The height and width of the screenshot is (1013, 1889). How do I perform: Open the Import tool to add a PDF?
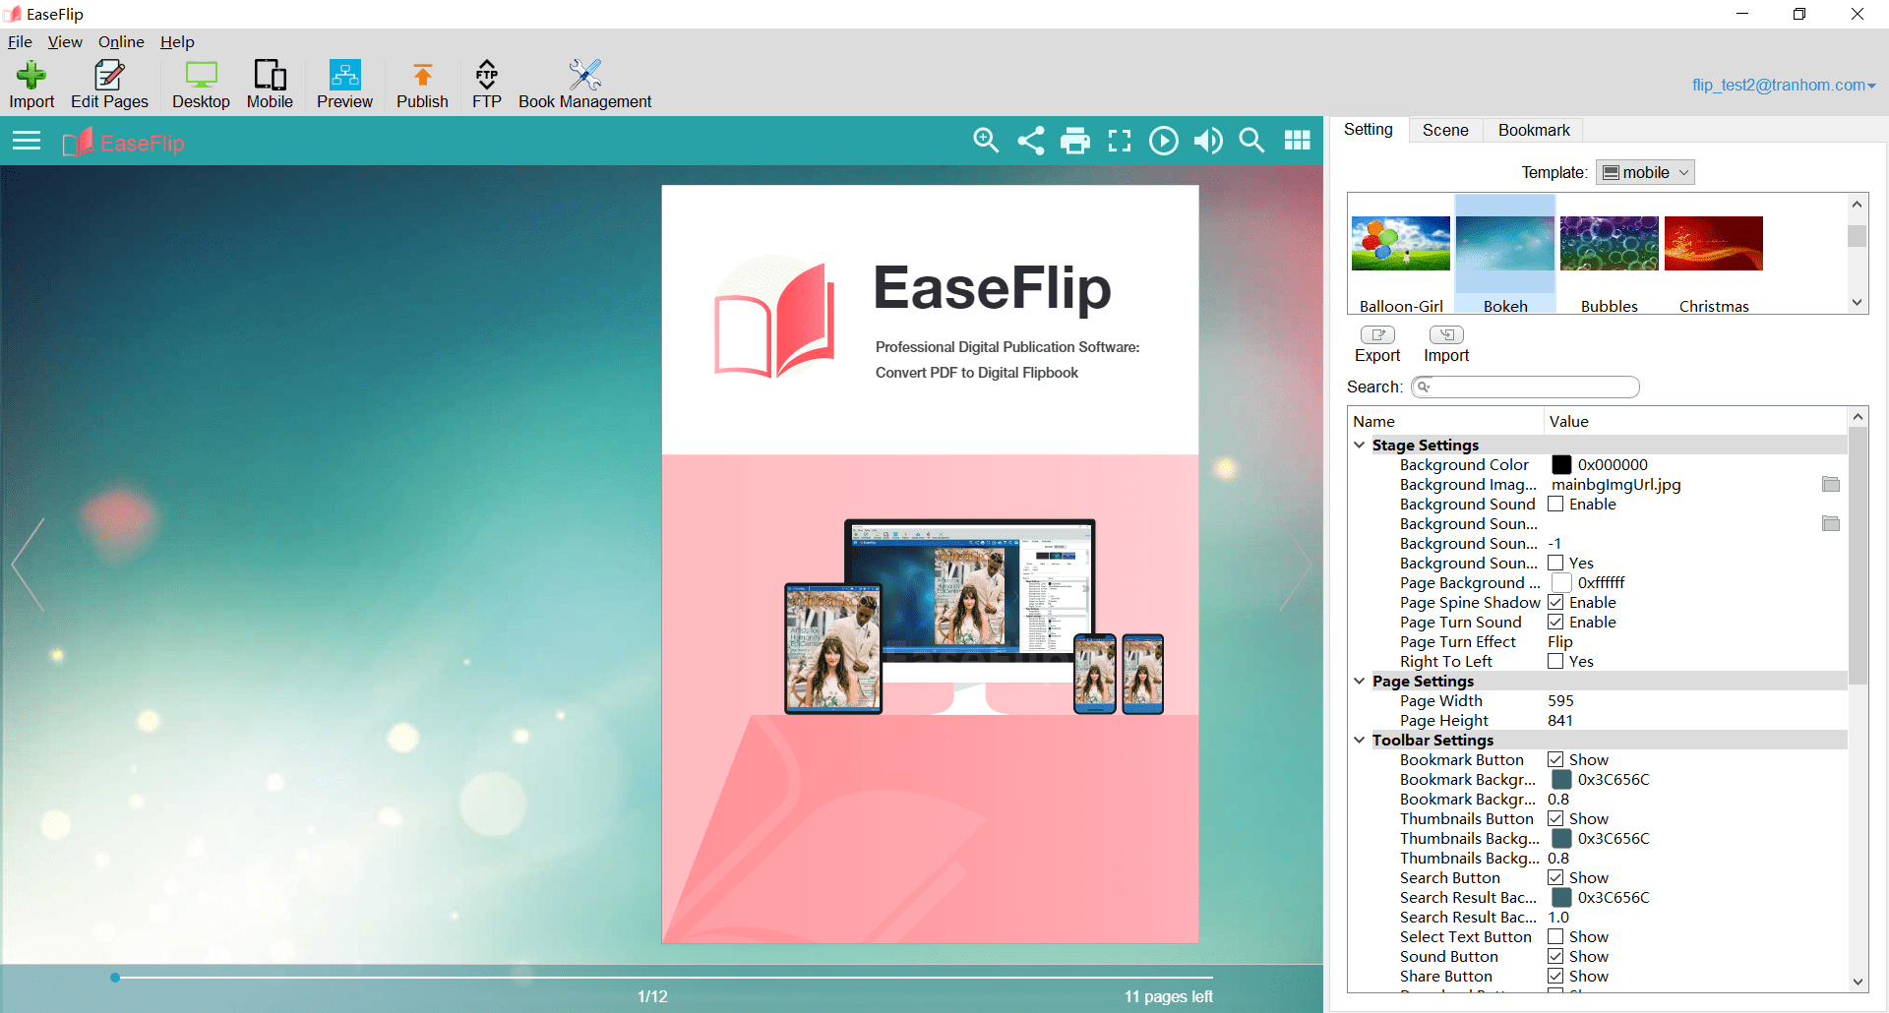(30, 84)
